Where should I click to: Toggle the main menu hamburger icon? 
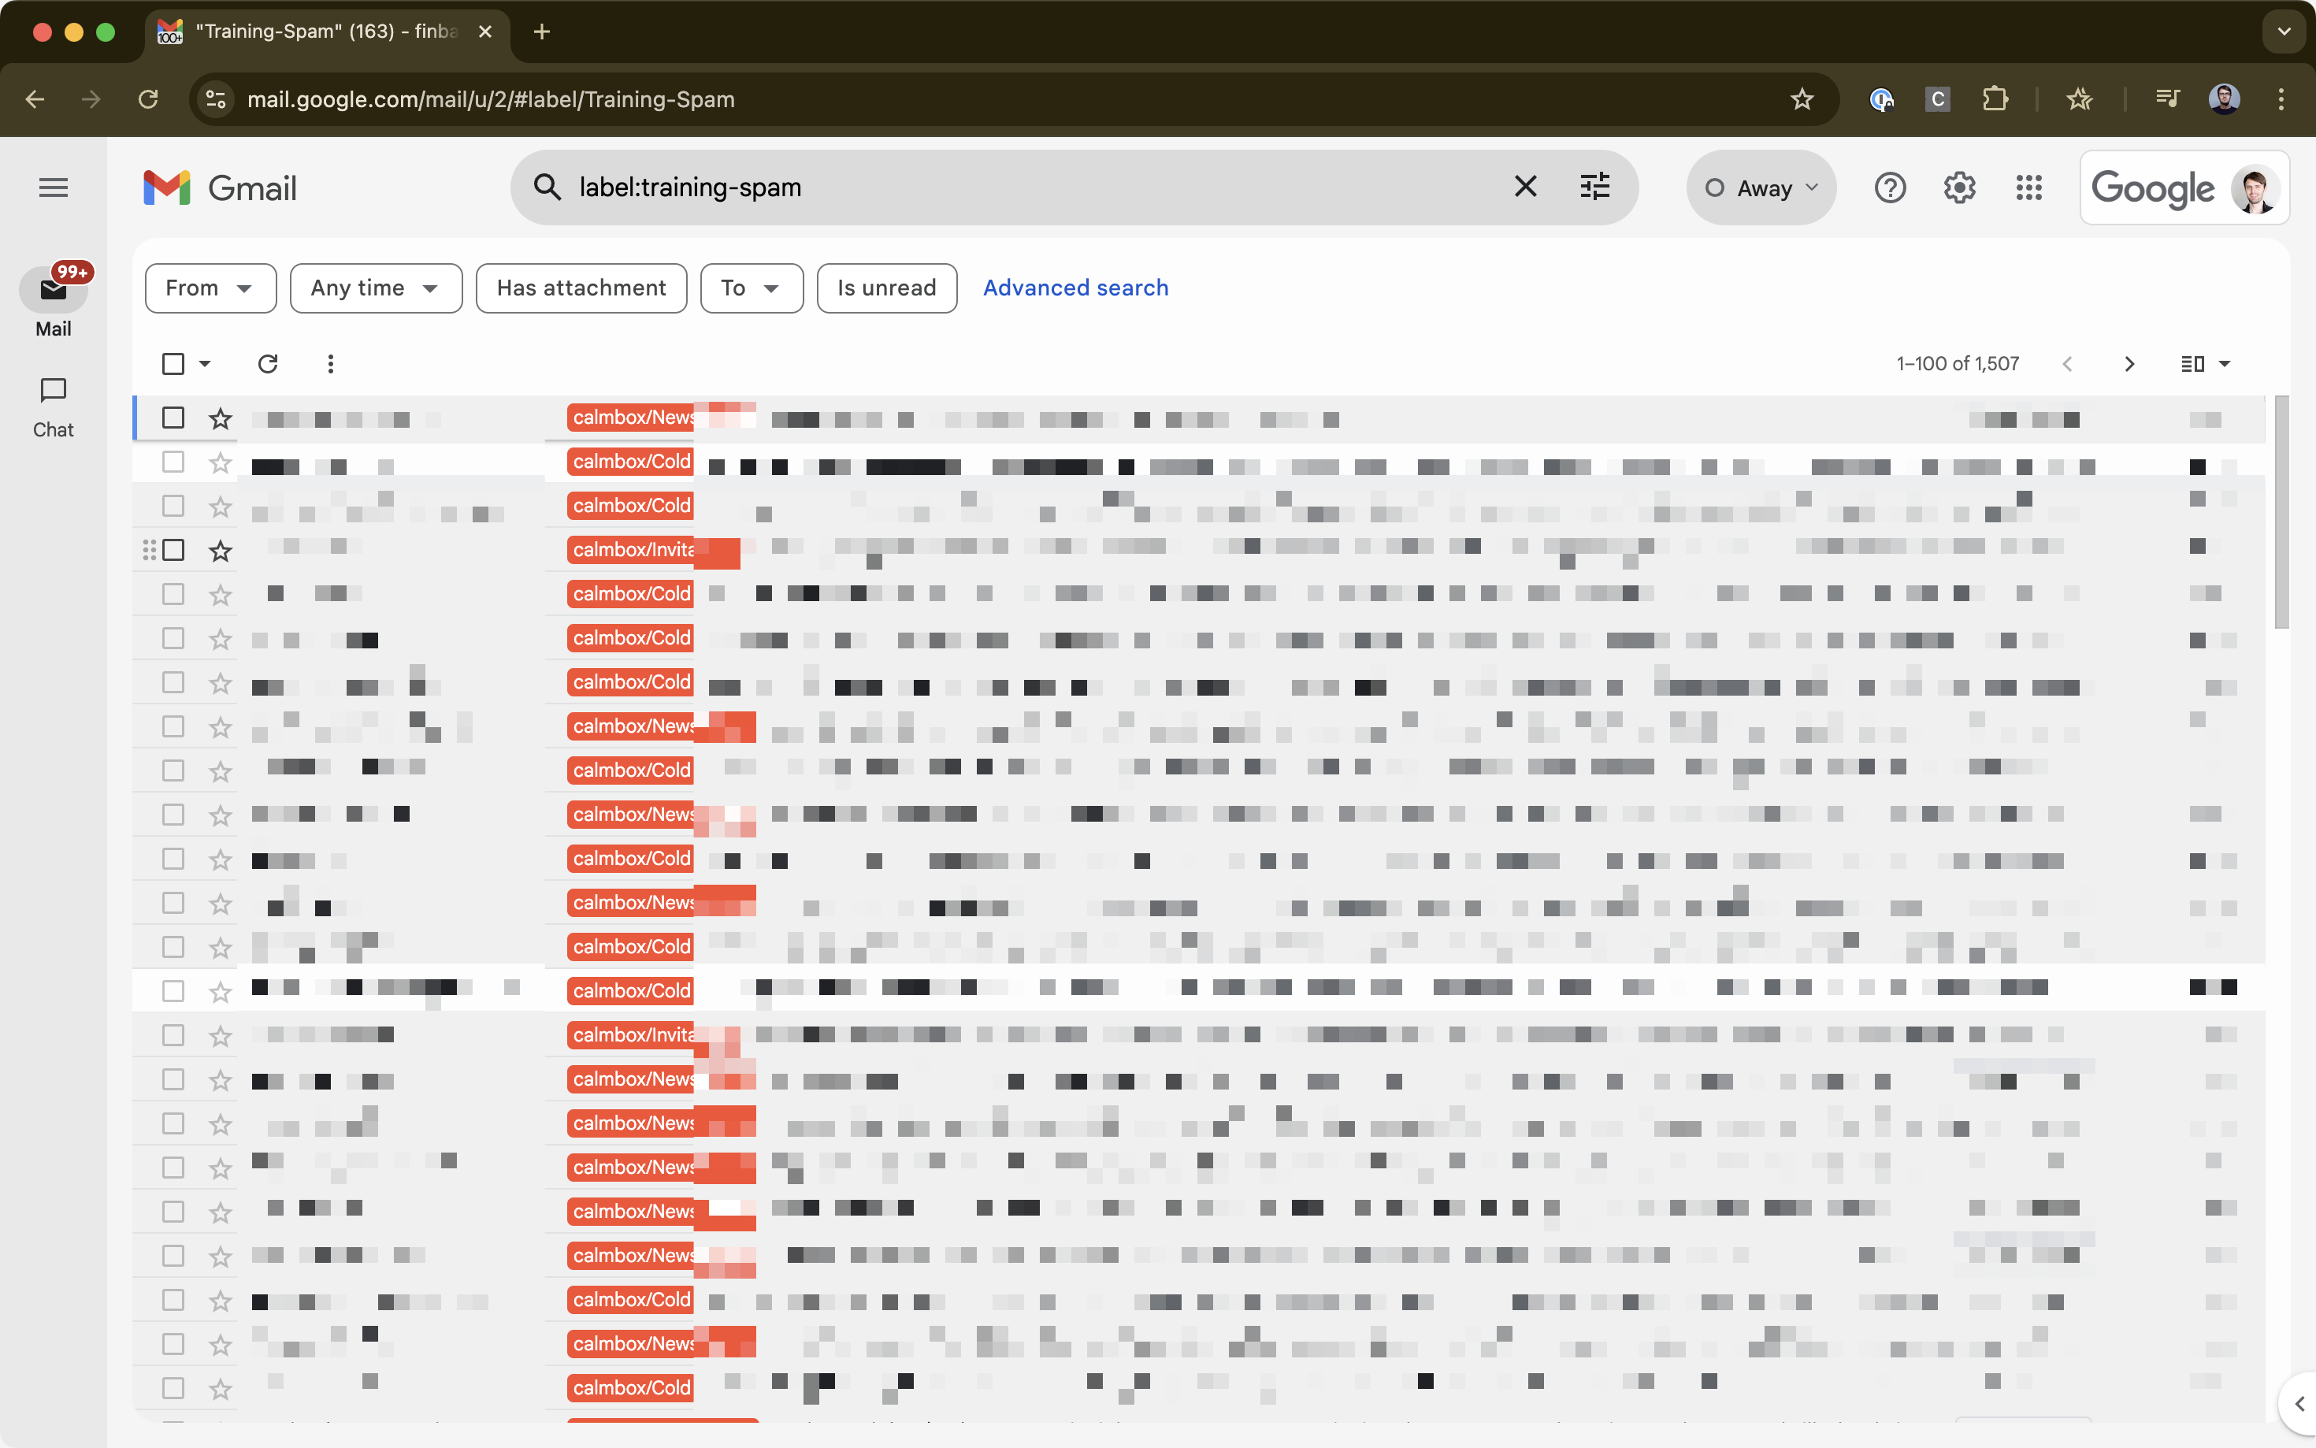tap(54, 187)
